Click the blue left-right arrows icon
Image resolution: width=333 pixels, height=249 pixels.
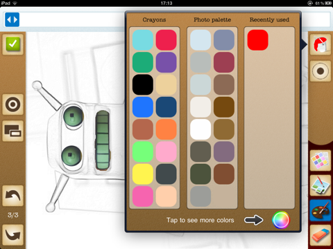12,19
